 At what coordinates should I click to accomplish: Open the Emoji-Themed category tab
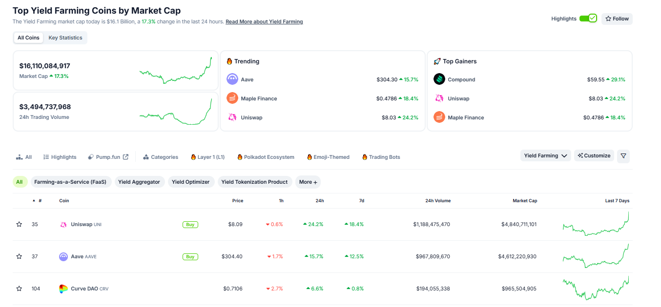(328, 157)
